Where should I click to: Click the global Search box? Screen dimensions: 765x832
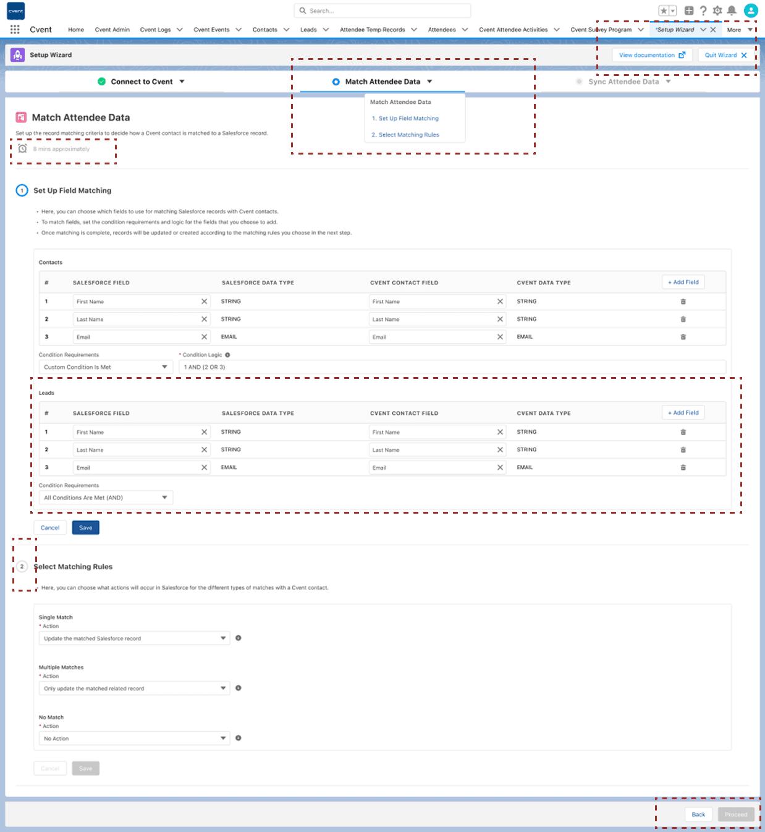(x=382, y=11)
